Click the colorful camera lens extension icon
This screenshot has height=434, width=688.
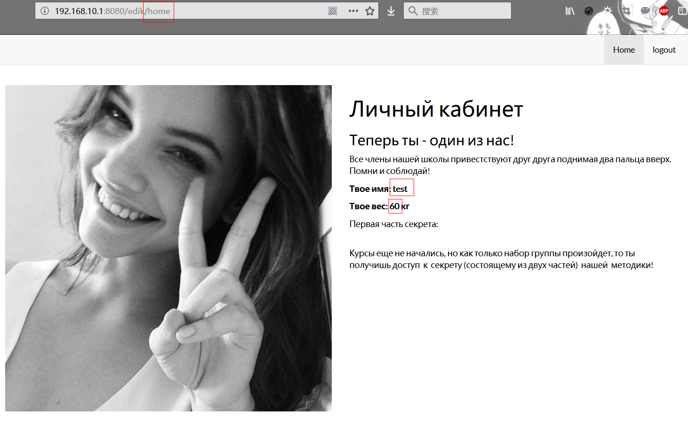[589, 11]
